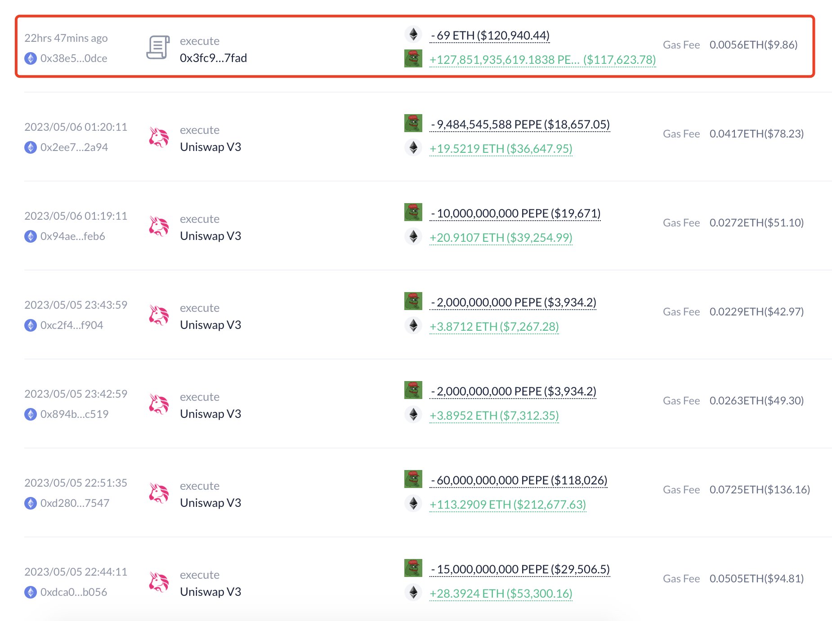Click Ethereum chain icon next to 0xc2f4...f904
The width and height of the screenshot is (832, 621).
(x=31, y=325)
